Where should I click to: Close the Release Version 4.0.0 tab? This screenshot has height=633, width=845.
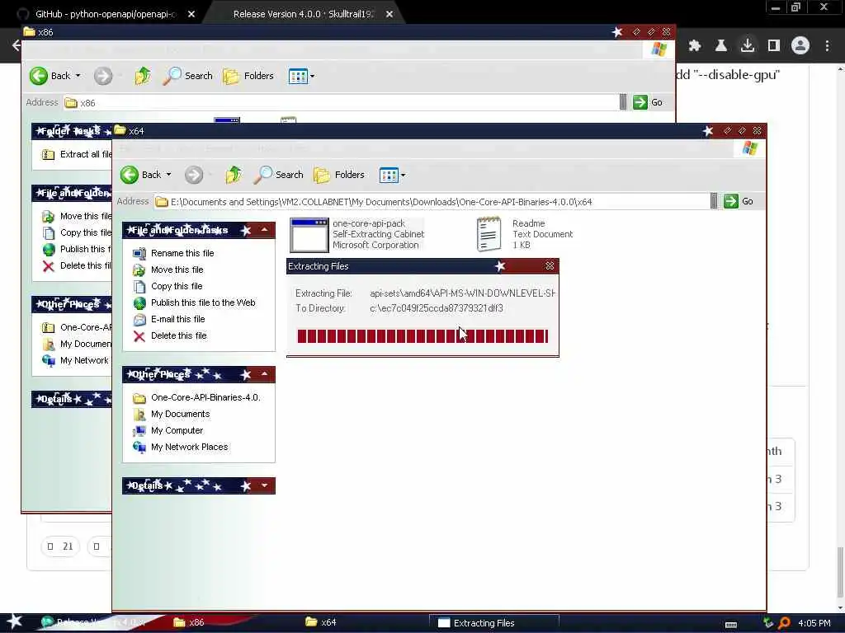pyautogui.click(x=389, y=15)
